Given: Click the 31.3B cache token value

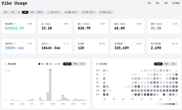Looking at the screenshot, I should (156, 28).
